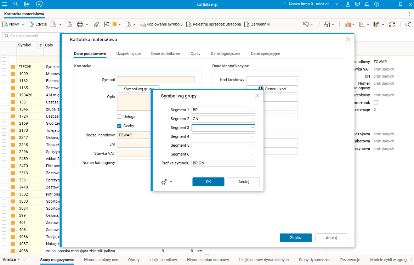
Task: Click the orange color marker in toolbar
Action: (x=114, y=24)
